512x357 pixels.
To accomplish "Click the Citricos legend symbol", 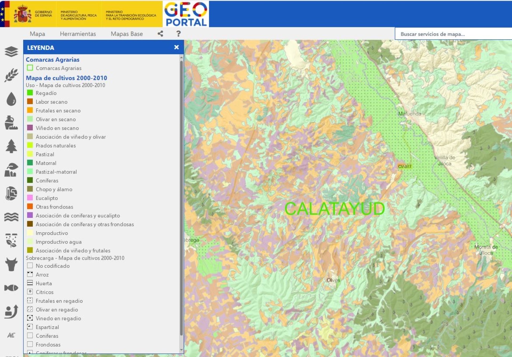I will tap(30, 292).
